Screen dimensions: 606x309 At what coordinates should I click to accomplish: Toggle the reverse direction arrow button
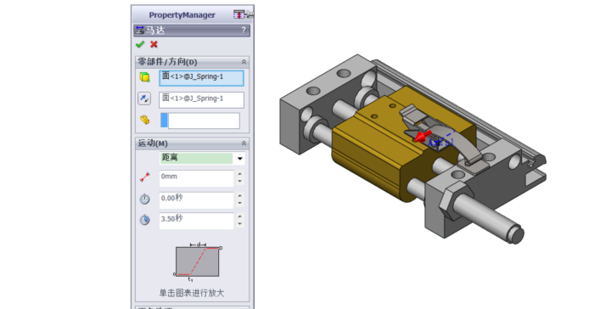click(144, 98)
